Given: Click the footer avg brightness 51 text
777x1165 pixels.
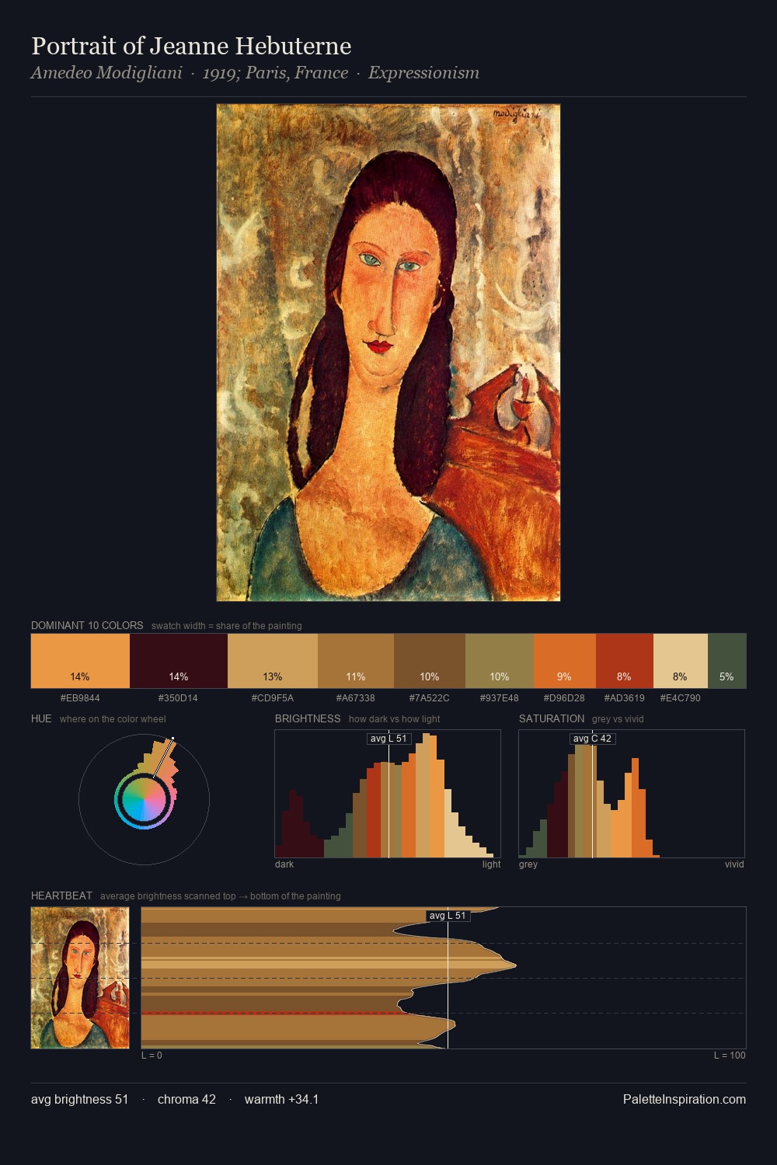Looking at the screenshot, I should tap(79, 1099).
